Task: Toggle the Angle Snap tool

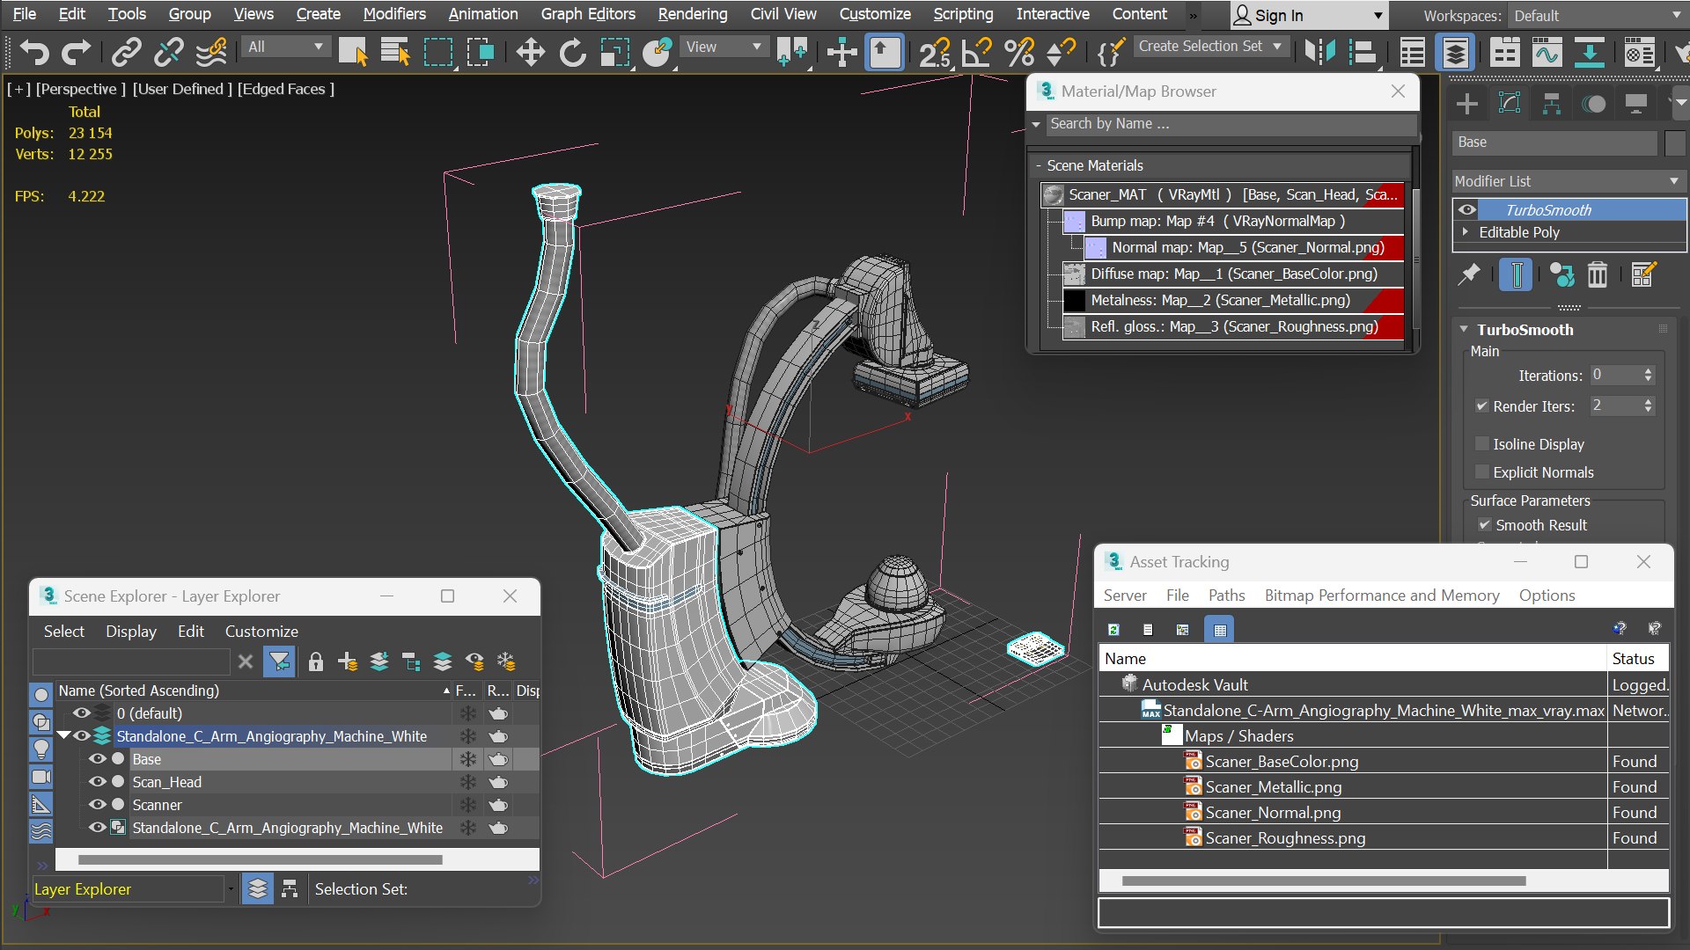Action: pyautogui.click(x=976, y=53)
